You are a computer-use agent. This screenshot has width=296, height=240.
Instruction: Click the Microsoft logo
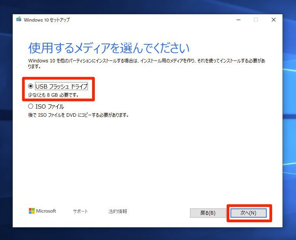click(x=42, y=211)
